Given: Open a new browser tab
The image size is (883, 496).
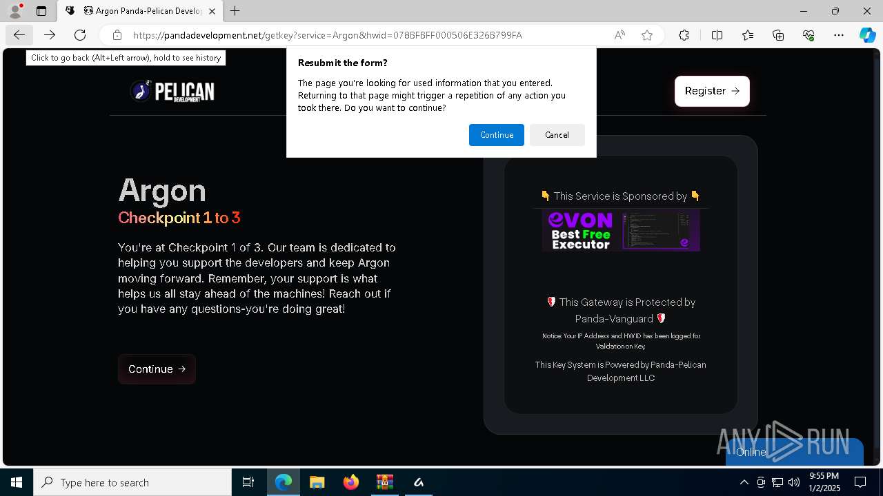Looking at the screenshot, I should pyautogui.click(x=235, y=11).
